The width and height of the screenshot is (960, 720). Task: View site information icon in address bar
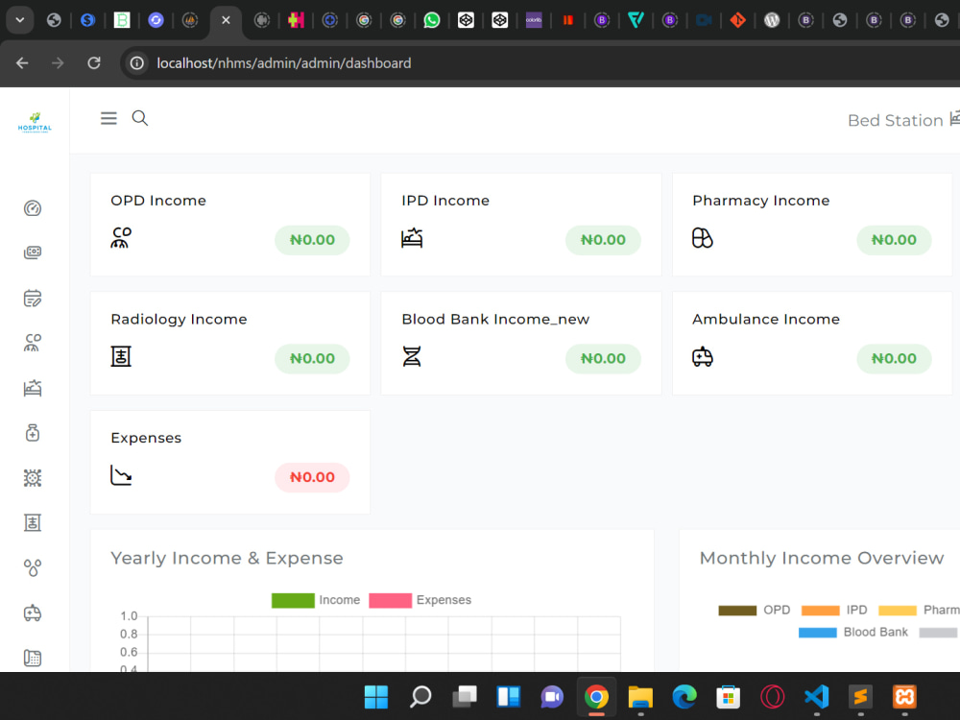137,63
